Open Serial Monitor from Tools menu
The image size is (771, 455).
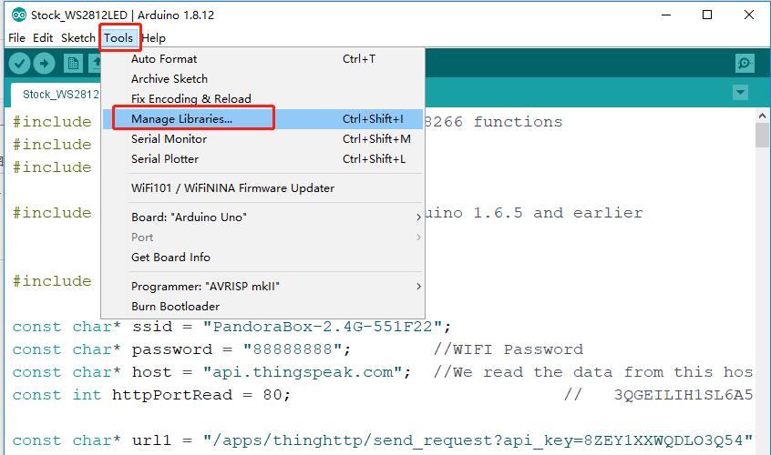tap(170, 139)
